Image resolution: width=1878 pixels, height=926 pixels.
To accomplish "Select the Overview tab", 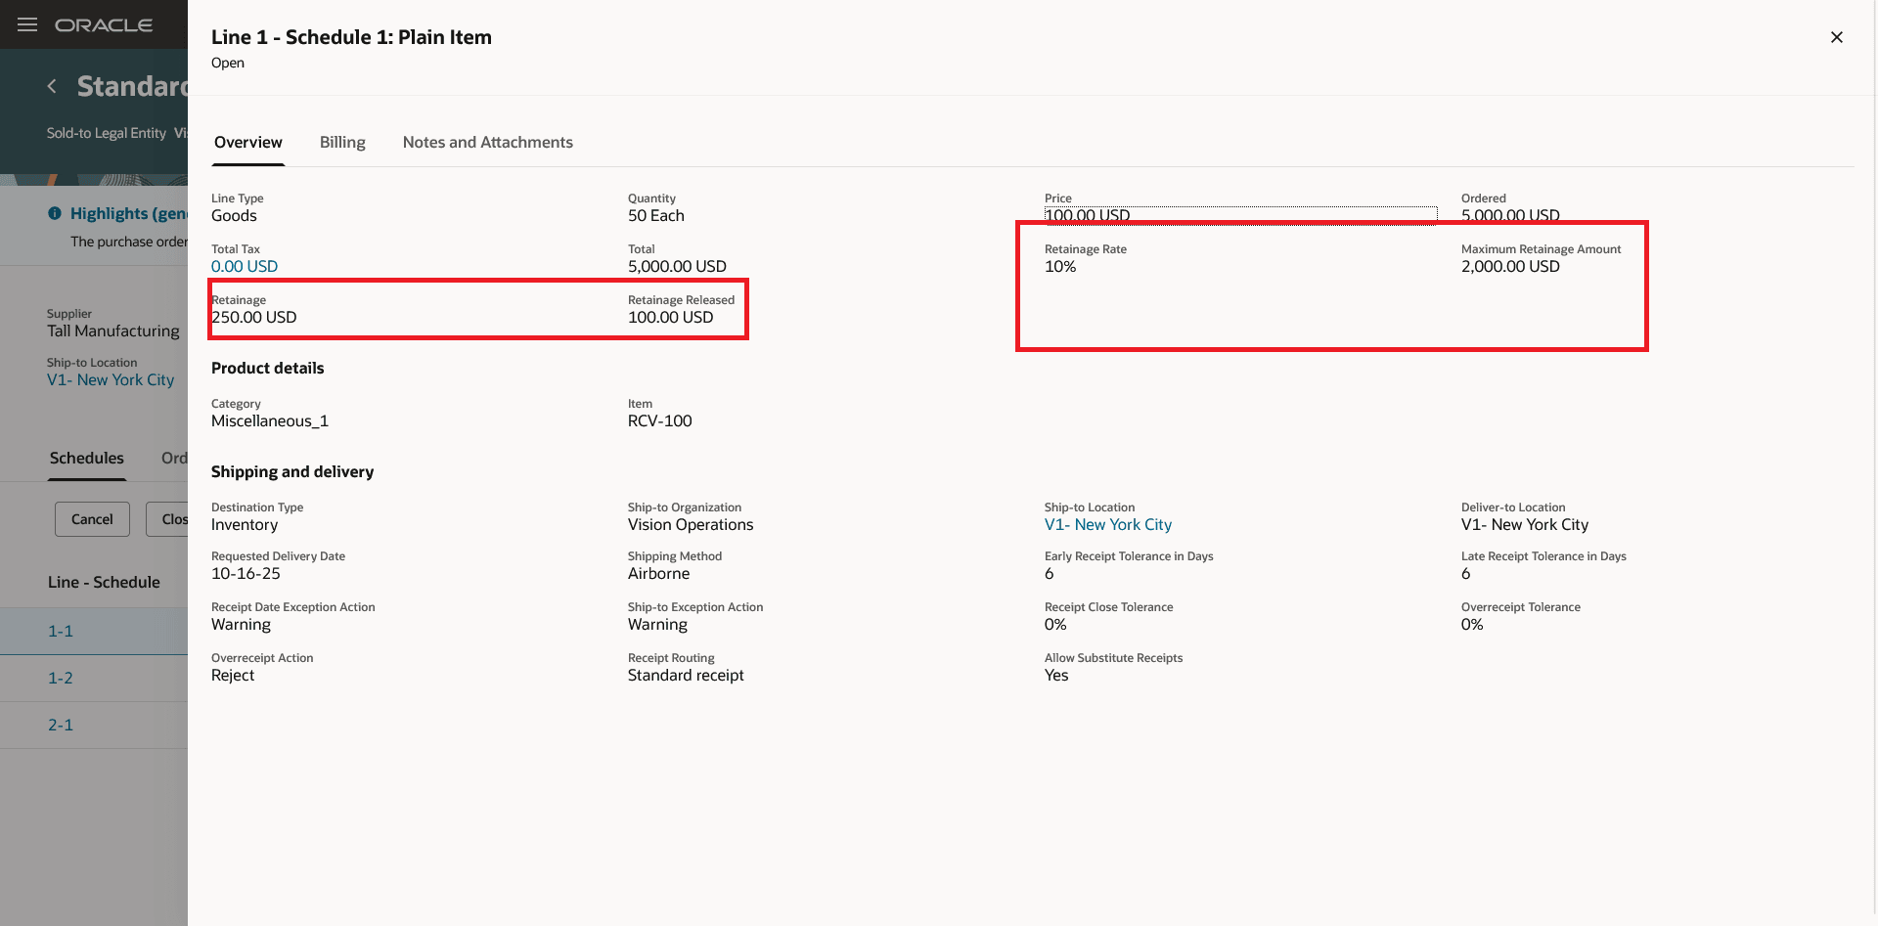I will tap(247, 142).
